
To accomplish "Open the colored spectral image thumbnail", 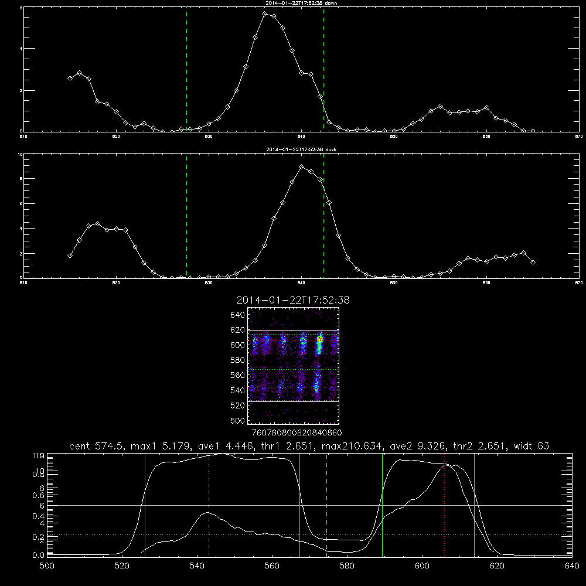I will tap(294, 366).
